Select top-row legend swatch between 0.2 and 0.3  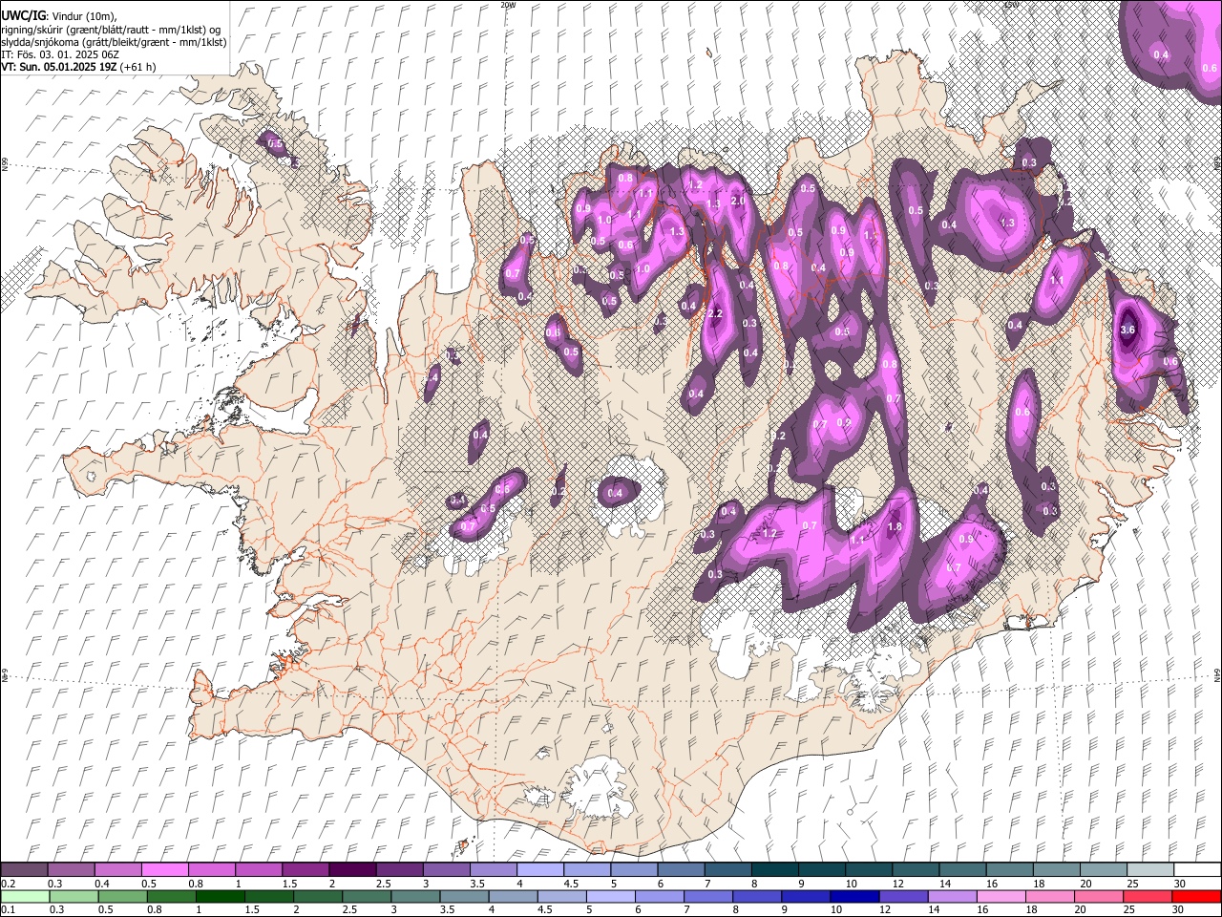tap(24, 869)
